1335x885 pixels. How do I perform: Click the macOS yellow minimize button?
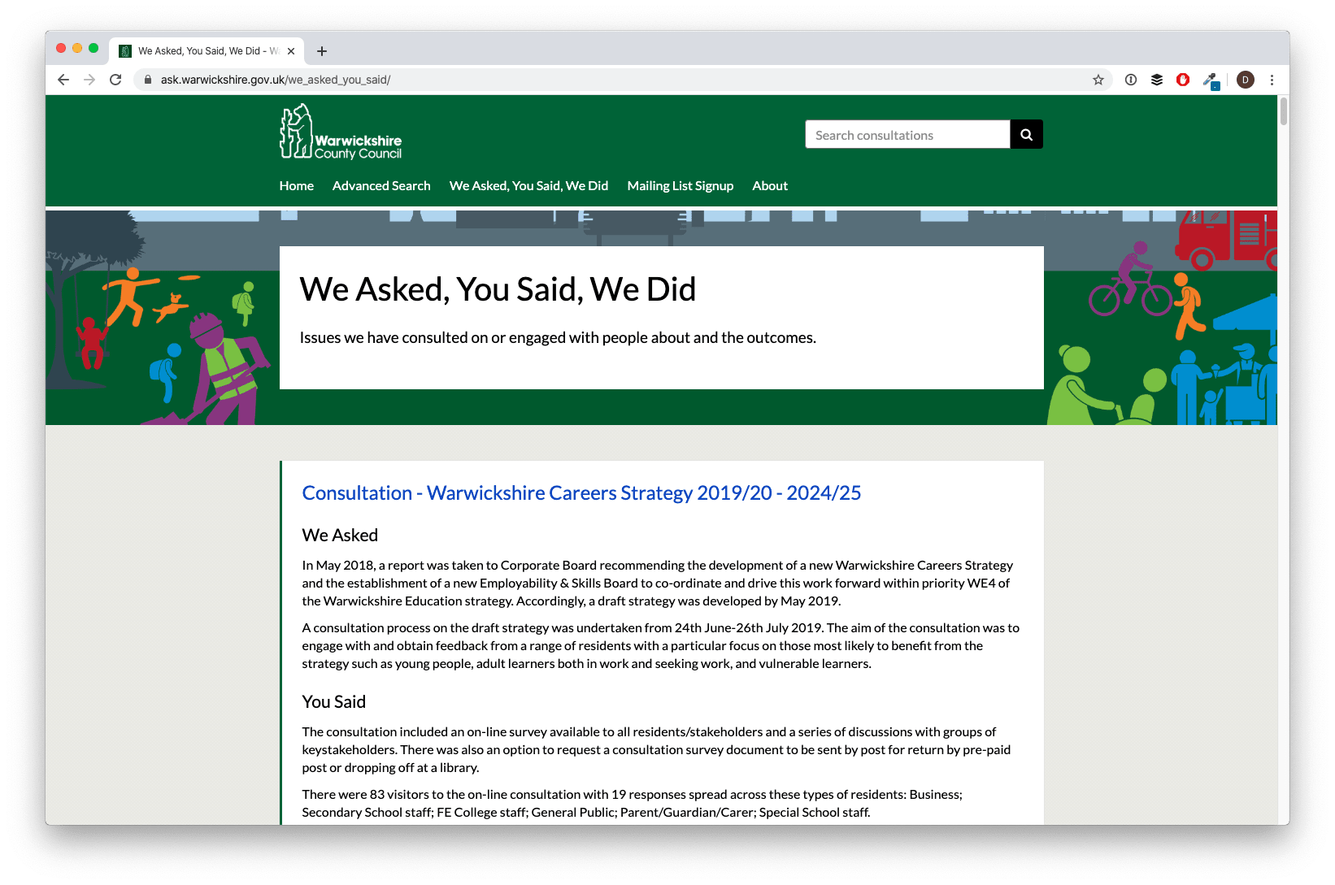[77, 49]
